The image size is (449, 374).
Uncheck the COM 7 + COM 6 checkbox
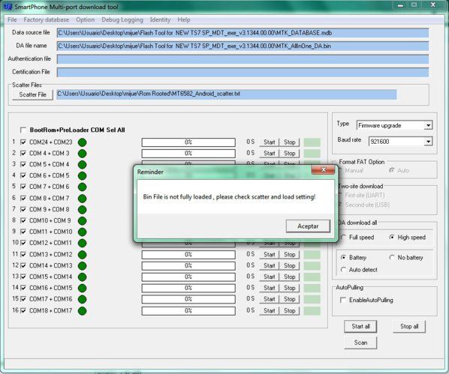(23, 187)
